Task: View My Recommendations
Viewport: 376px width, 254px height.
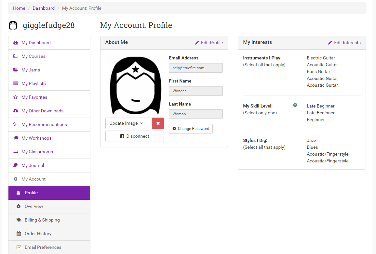Action: (x=49, y=125)
